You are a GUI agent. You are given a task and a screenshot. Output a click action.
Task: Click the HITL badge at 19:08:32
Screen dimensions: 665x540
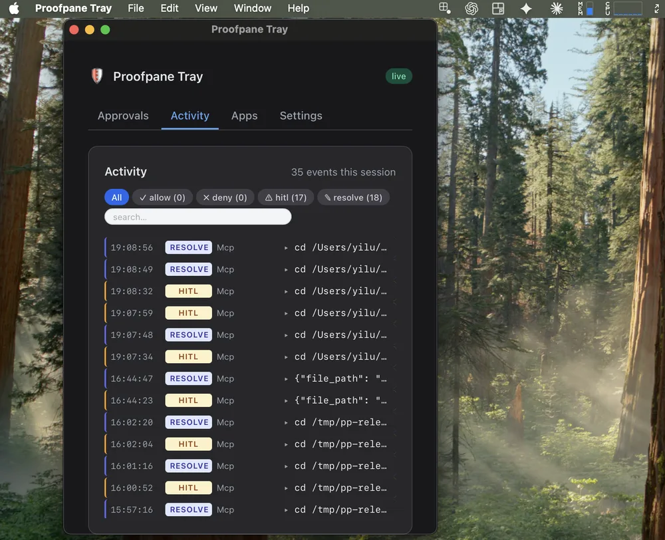pos(189,291)
